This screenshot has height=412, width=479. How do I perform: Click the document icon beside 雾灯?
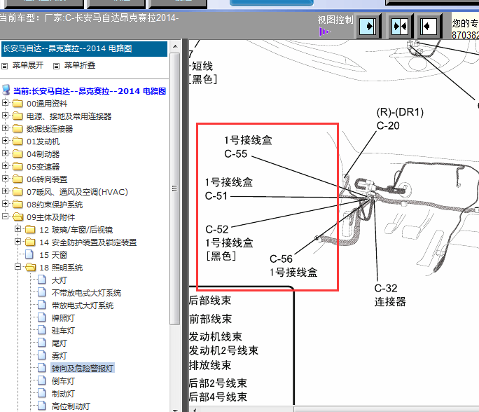(x=41, y=355)
